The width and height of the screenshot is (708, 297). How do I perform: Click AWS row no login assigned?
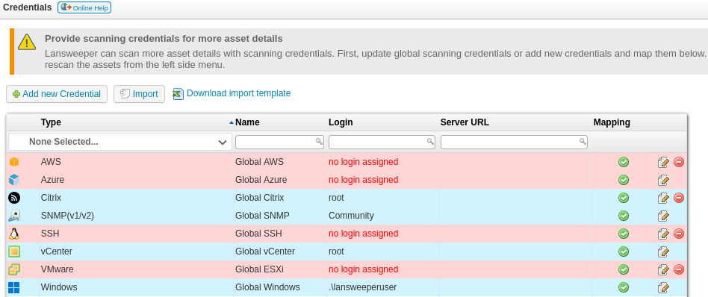[364, 162]
